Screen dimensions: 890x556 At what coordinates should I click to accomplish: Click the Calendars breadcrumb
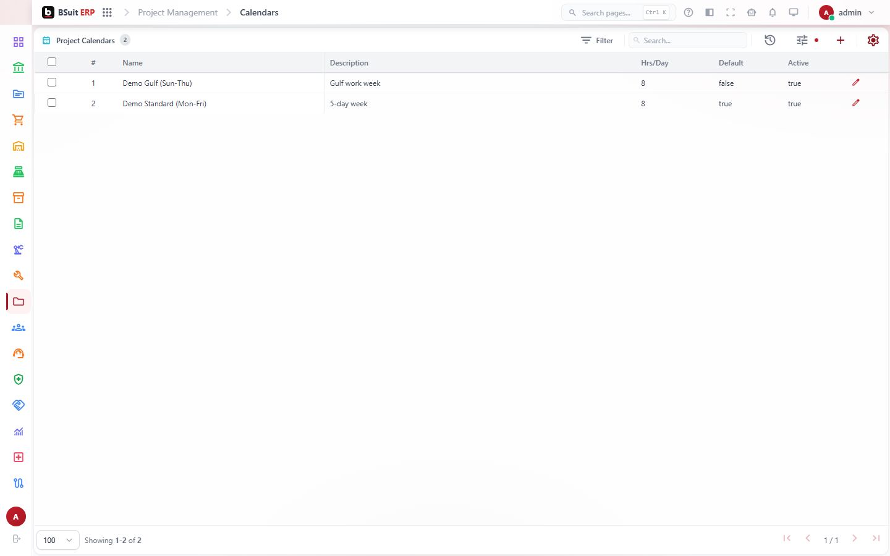point(259,12)
